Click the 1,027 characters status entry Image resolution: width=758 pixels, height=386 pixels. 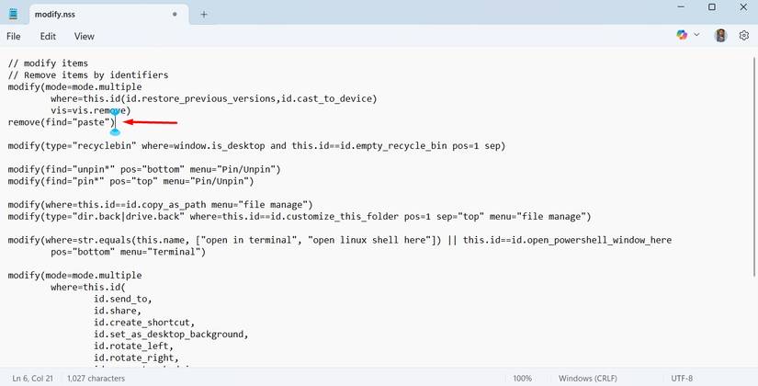(x=96, y=379)
